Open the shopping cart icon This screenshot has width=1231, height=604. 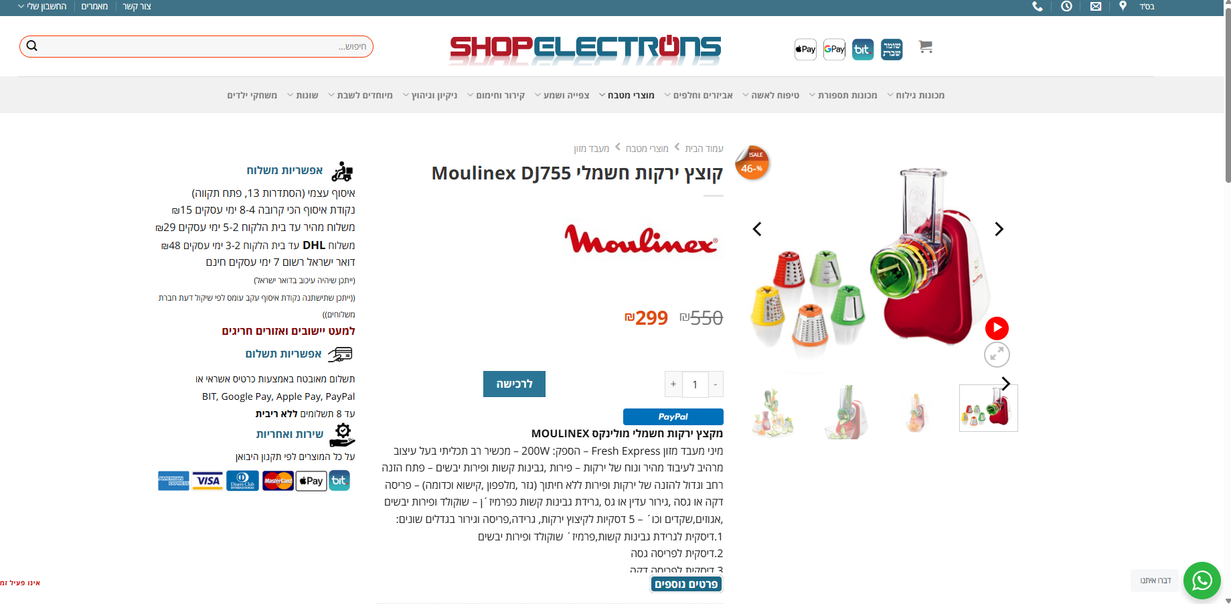pos(926,47)
